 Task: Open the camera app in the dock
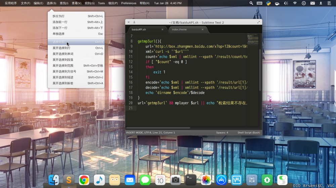175,180
